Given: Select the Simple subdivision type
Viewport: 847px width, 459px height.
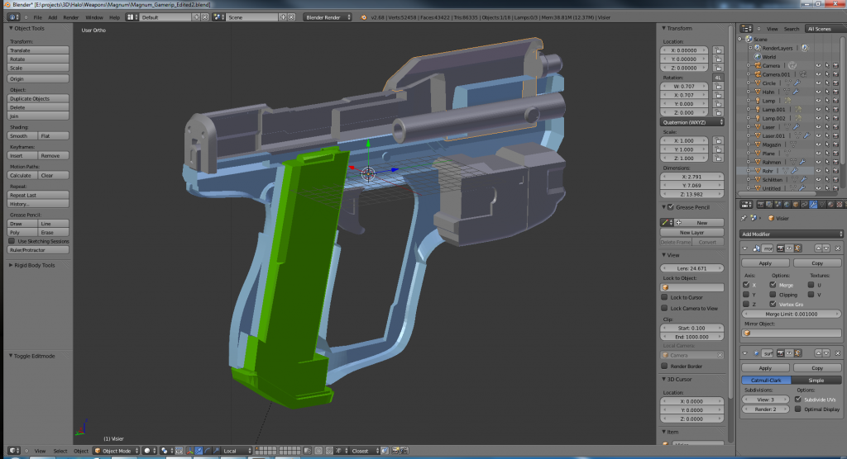Looking at the screenshot, I should 816,381.
